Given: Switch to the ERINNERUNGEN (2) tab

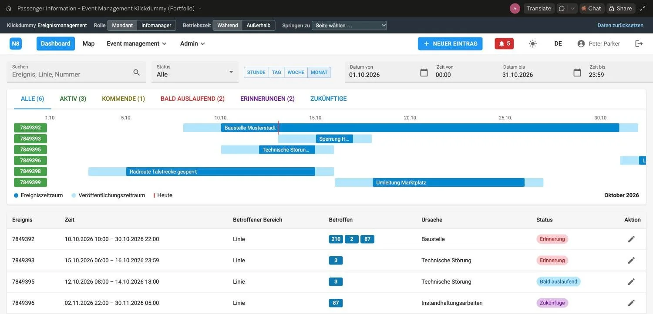Looking at the screenshot, I should pos(267,99).
